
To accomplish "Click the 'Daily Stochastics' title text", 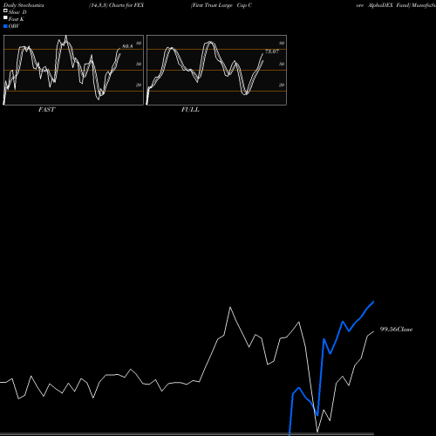I will tap(24, 5).
